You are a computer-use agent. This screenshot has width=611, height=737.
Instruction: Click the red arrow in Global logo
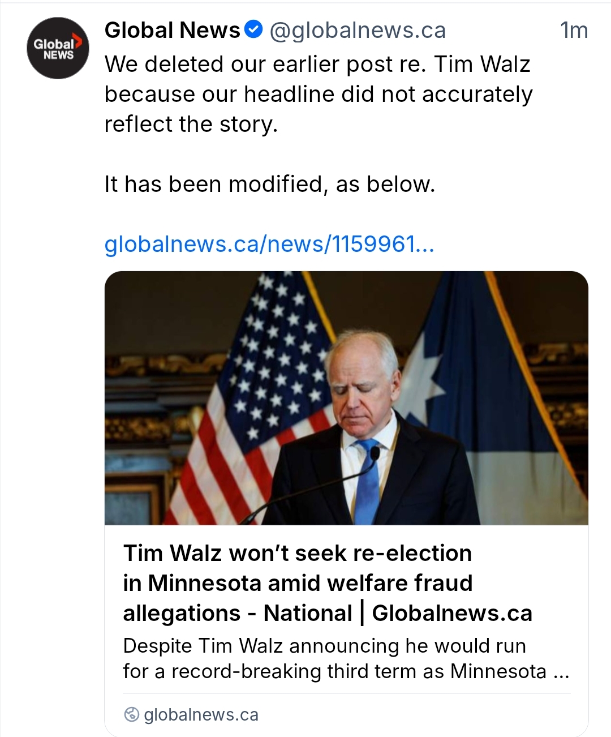tap(79, 41)
